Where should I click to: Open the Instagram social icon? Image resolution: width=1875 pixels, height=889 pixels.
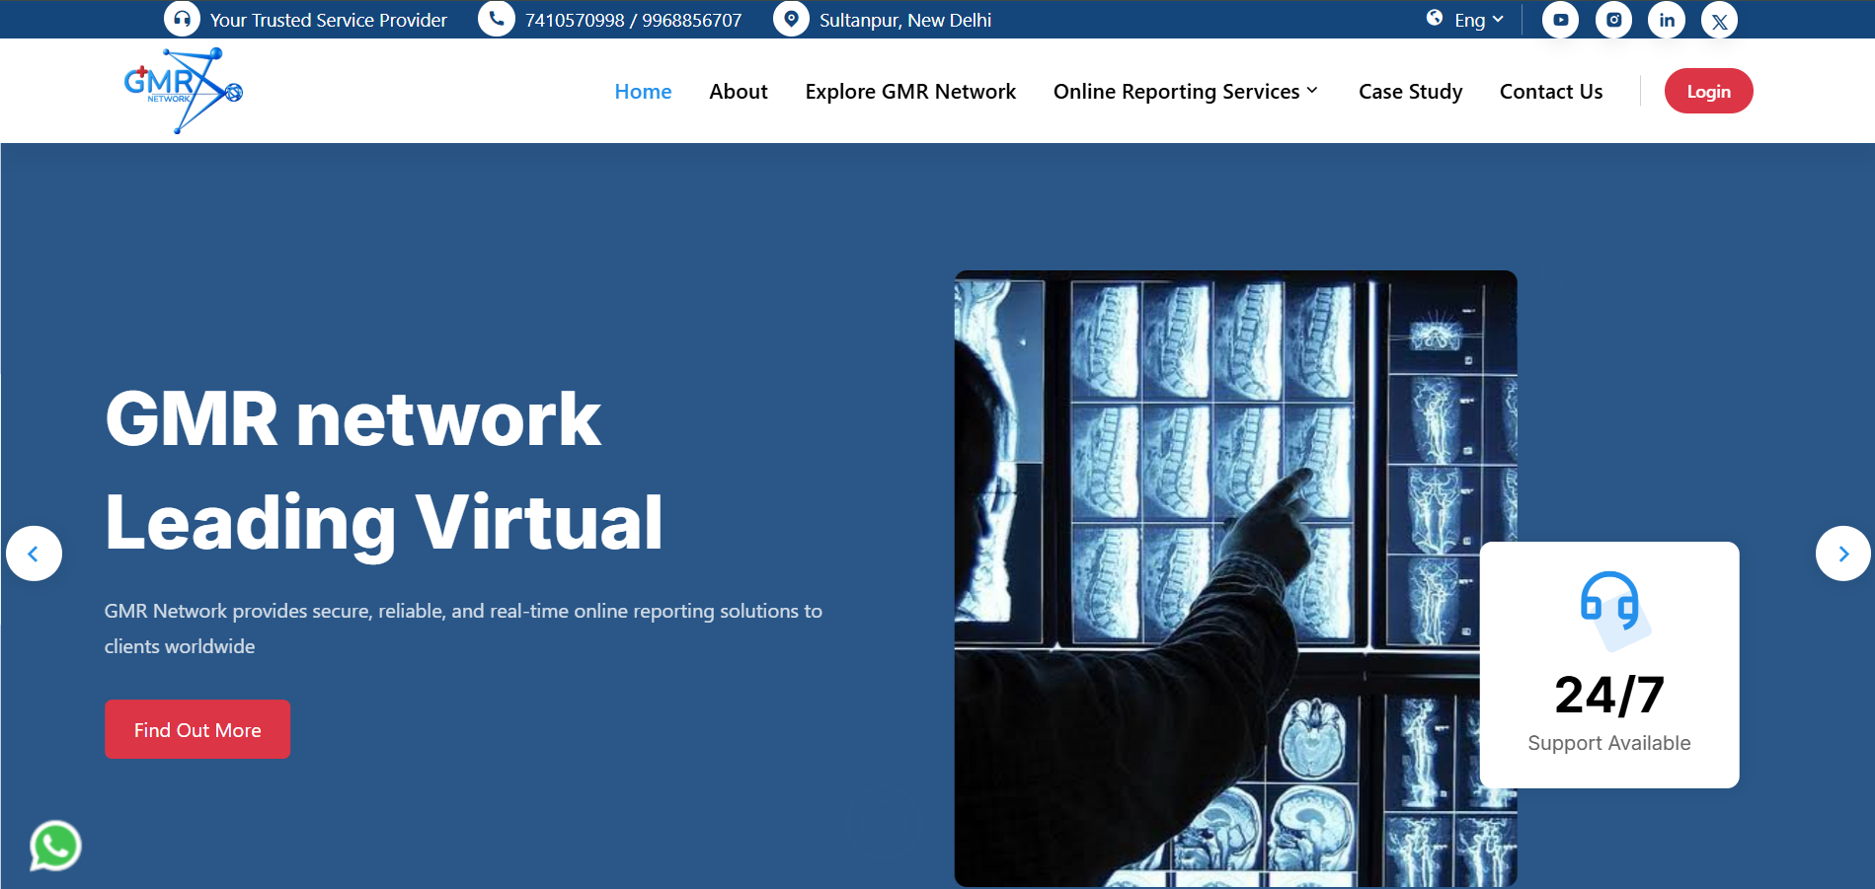pyautogui.click(x=1613, y=20)
